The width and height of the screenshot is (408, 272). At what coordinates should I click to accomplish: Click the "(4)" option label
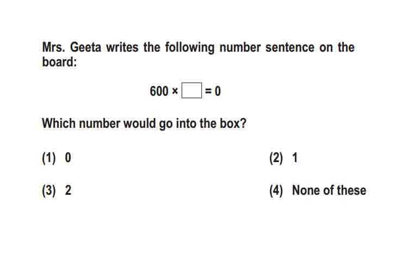click(276, 190)
